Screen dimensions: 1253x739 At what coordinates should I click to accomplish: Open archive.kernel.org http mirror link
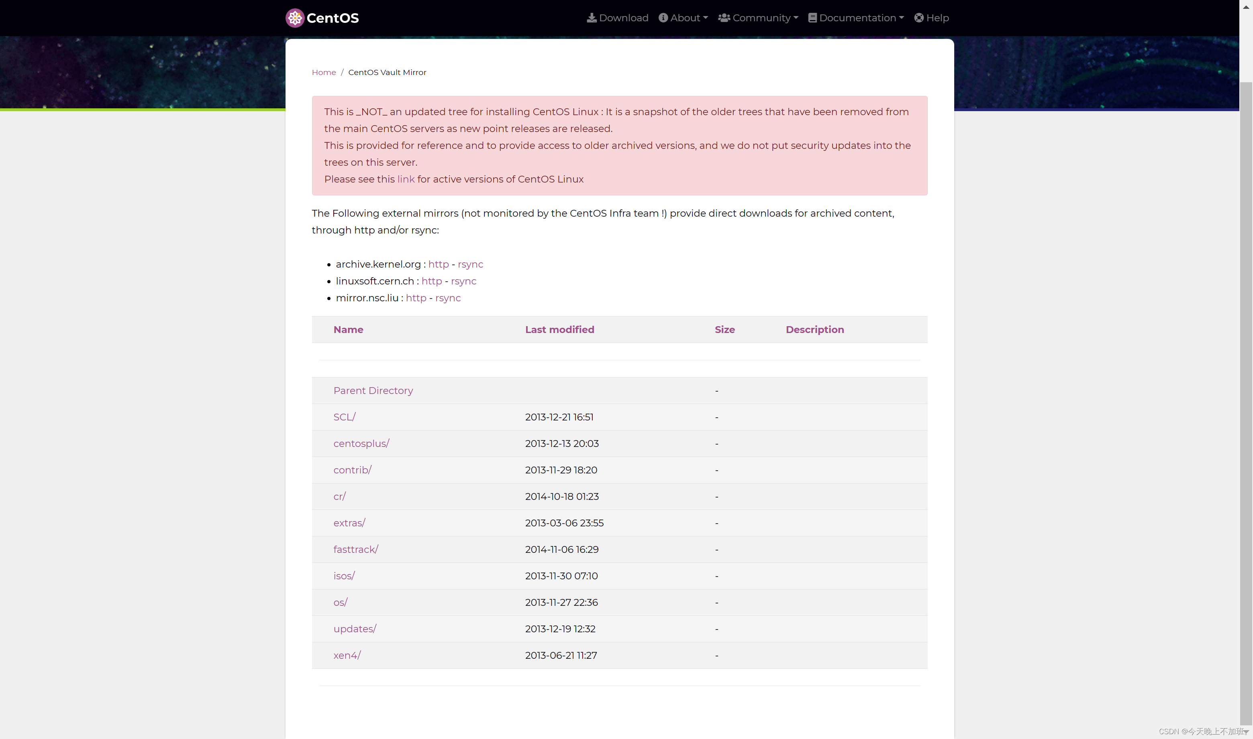pyautogui.click(x=438, y=264)
